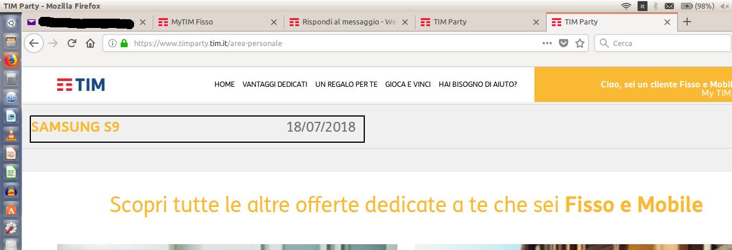The width and height of the screenshot is (732, 250).
Task: View site info via green padlock
Action: pyautogui.click(x=124, y=43)
